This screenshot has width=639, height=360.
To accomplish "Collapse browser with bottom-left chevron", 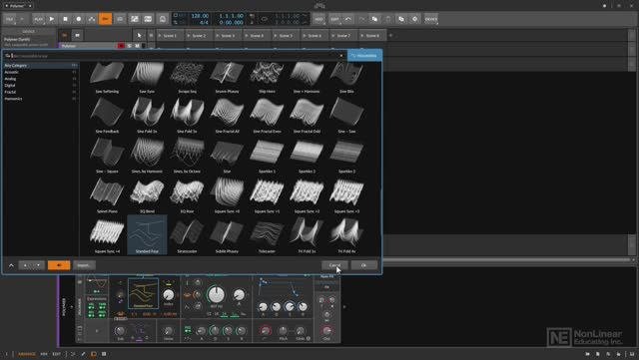I will point(11,265).
